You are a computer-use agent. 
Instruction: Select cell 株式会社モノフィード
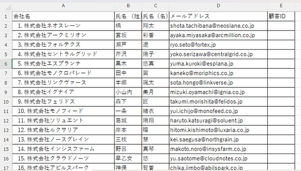click(x=63, y=111)
